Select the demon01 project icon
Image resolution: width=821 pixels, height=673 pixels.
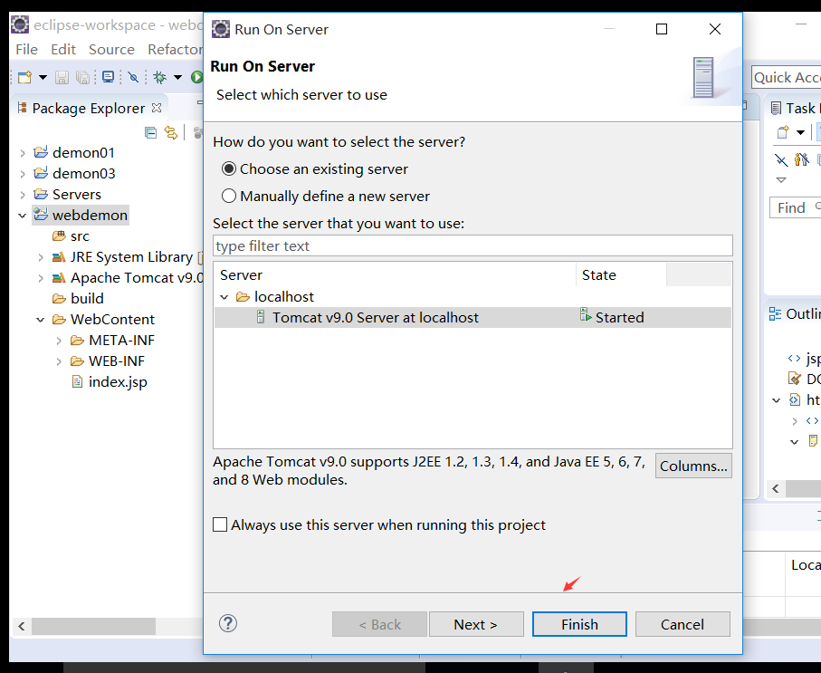point(41,152)
